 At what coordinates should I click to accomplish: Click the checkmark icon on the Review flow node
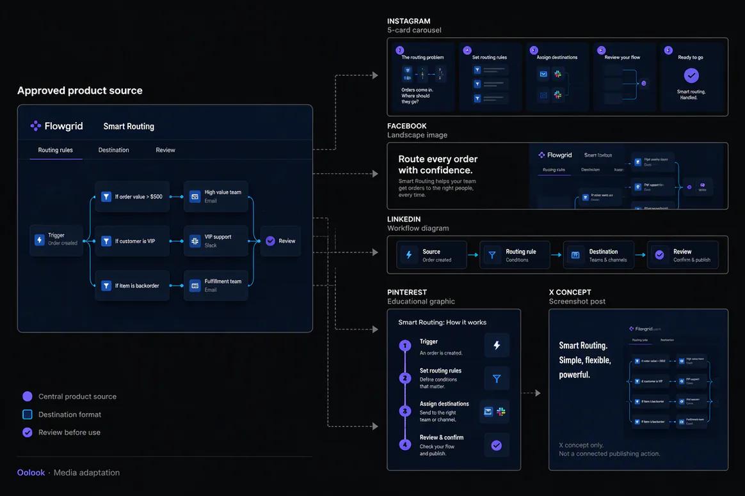(x=270, y=241)
